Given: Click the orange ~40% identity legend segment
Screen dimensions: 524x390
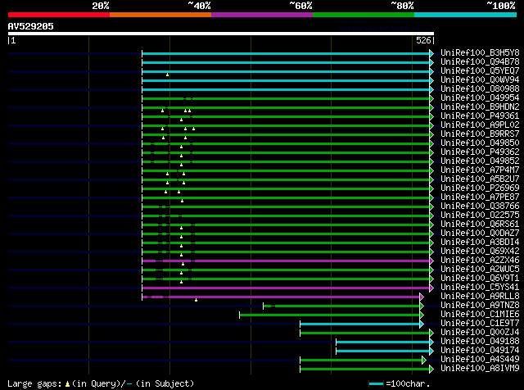Looking at the screenshot, I should pos(160,15).
